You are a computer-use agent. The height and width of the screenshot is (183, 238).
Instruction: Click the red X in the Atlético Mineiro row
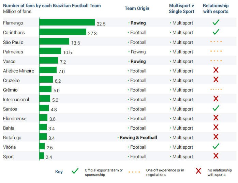tap(215, 70)
